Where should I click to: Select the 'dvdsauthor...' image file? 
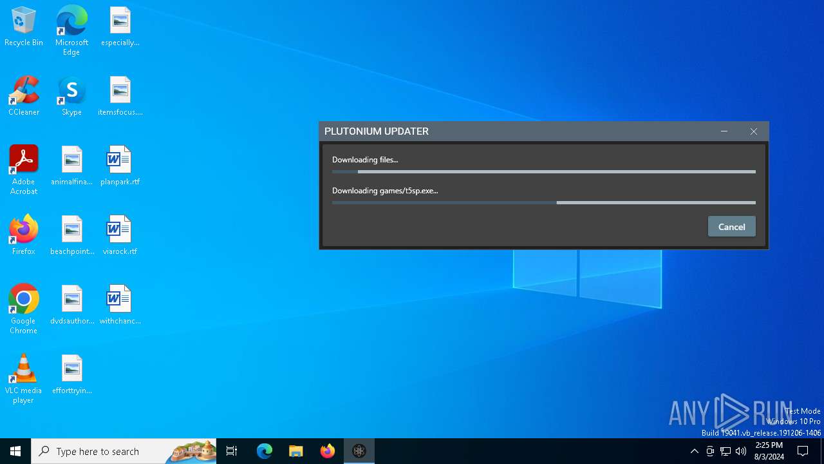(71, 305)
